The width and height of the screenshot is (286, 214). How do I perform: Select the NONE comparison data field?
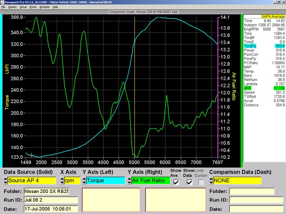[x=237, y=180]
